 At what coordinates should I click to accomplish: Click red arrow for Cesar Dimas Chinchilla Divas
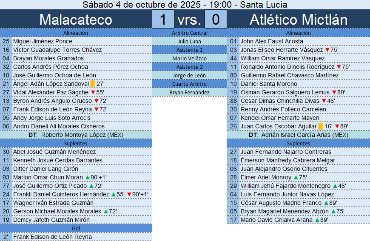[x=324, y=101]
